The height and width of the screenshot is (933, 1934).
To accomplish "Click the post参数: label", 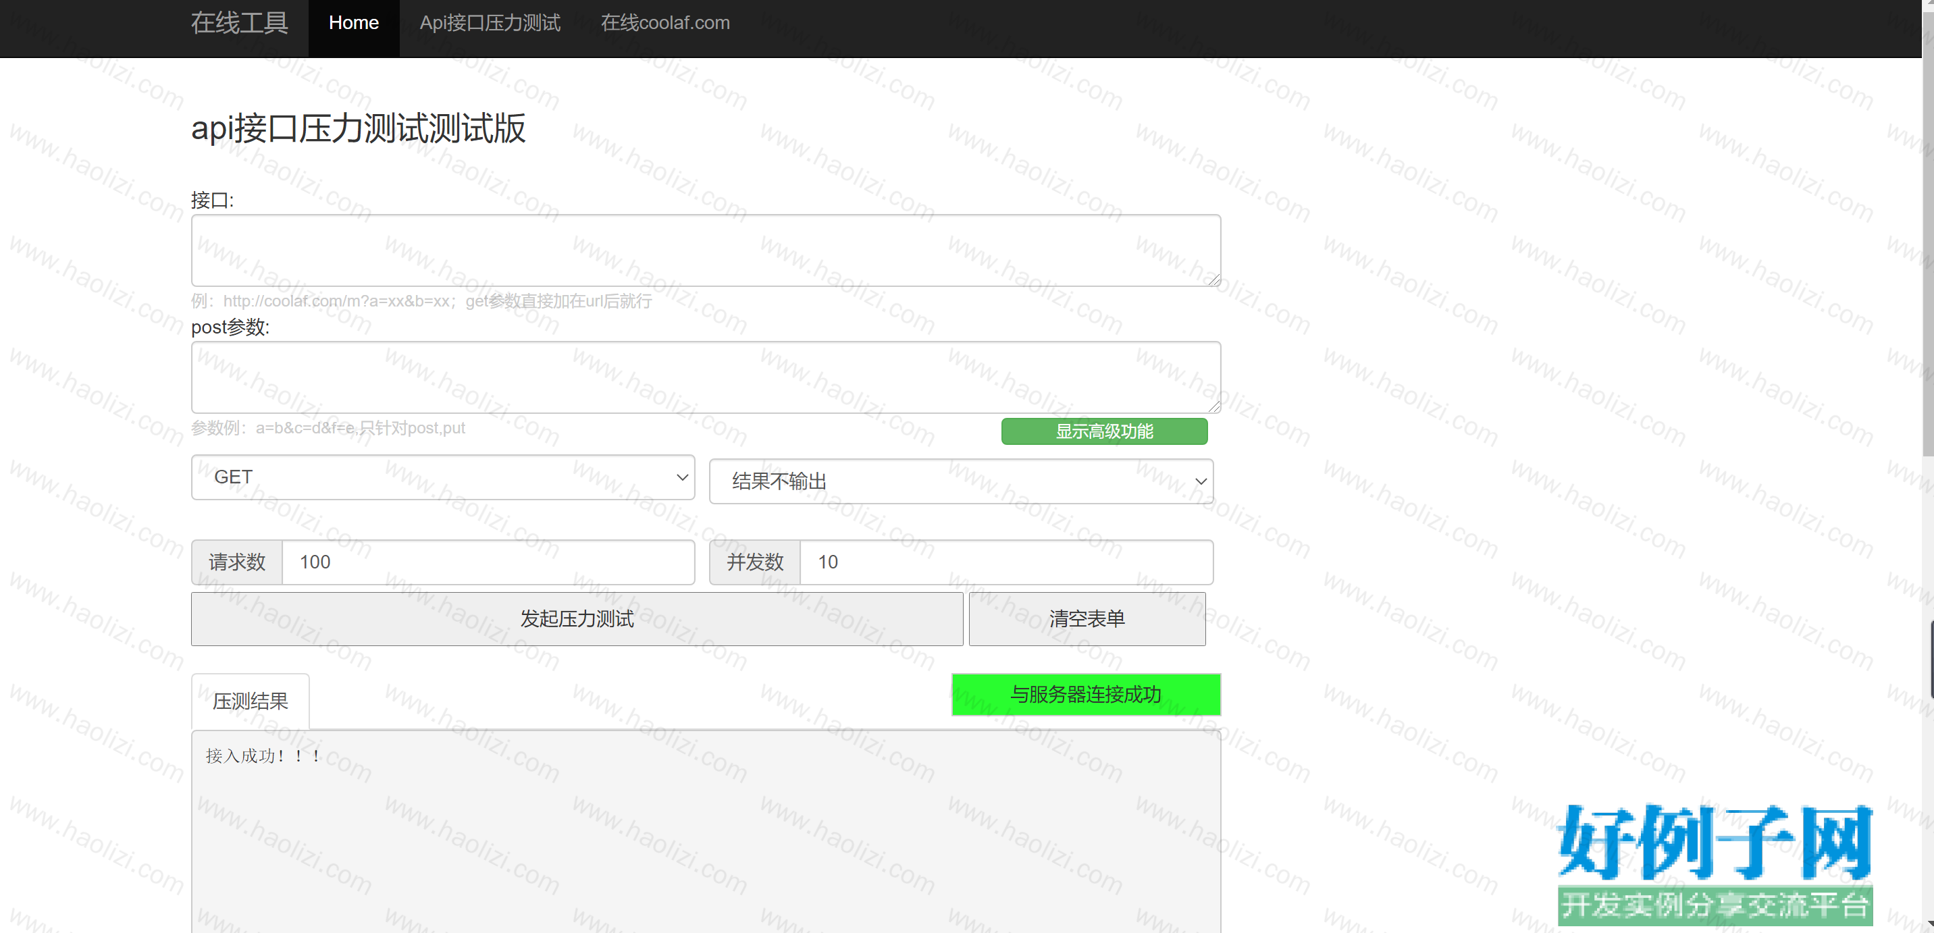I will point(230,327).
